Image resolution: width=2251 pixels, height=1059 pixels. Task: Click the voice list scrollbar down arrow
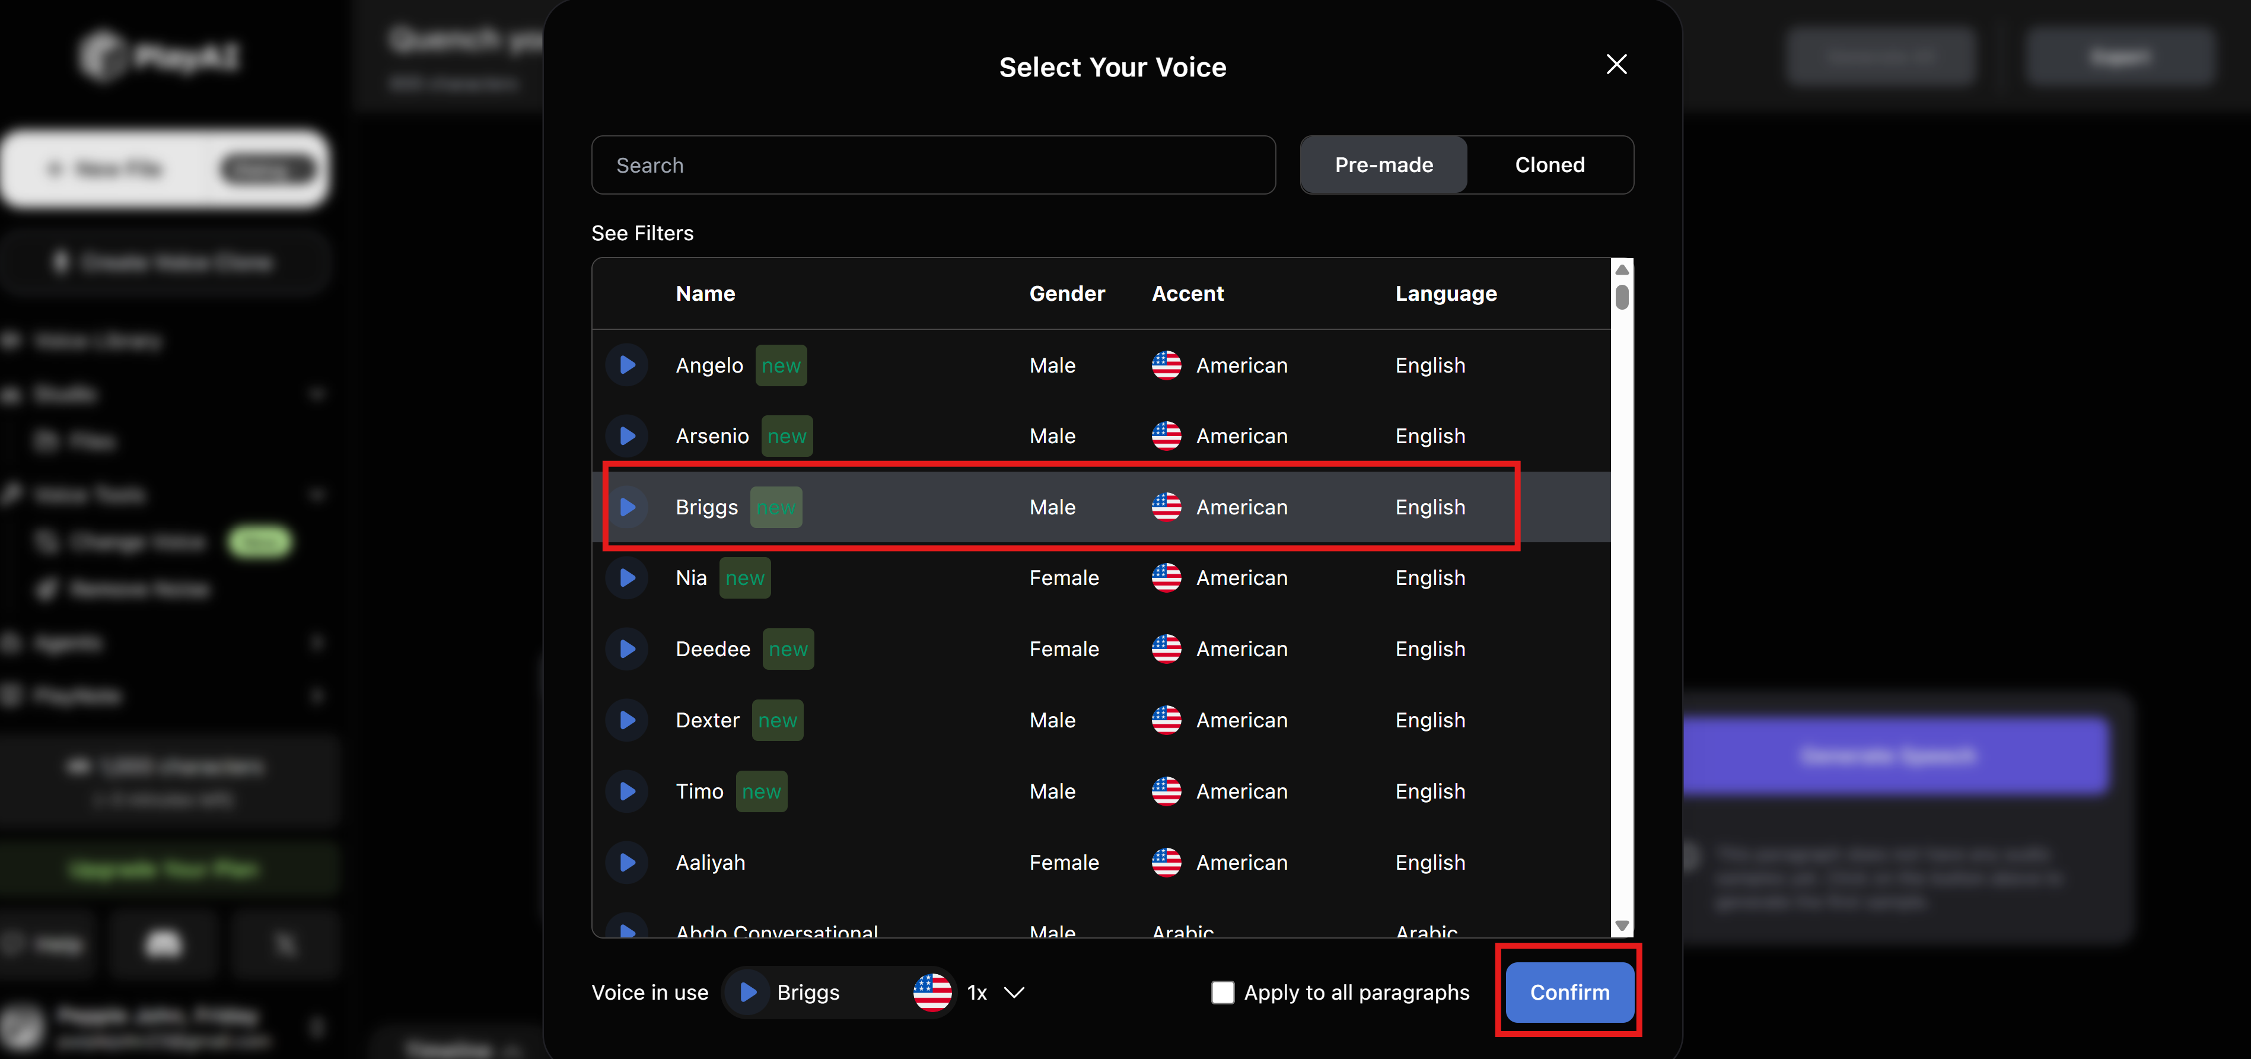[x=1622, y=926]
